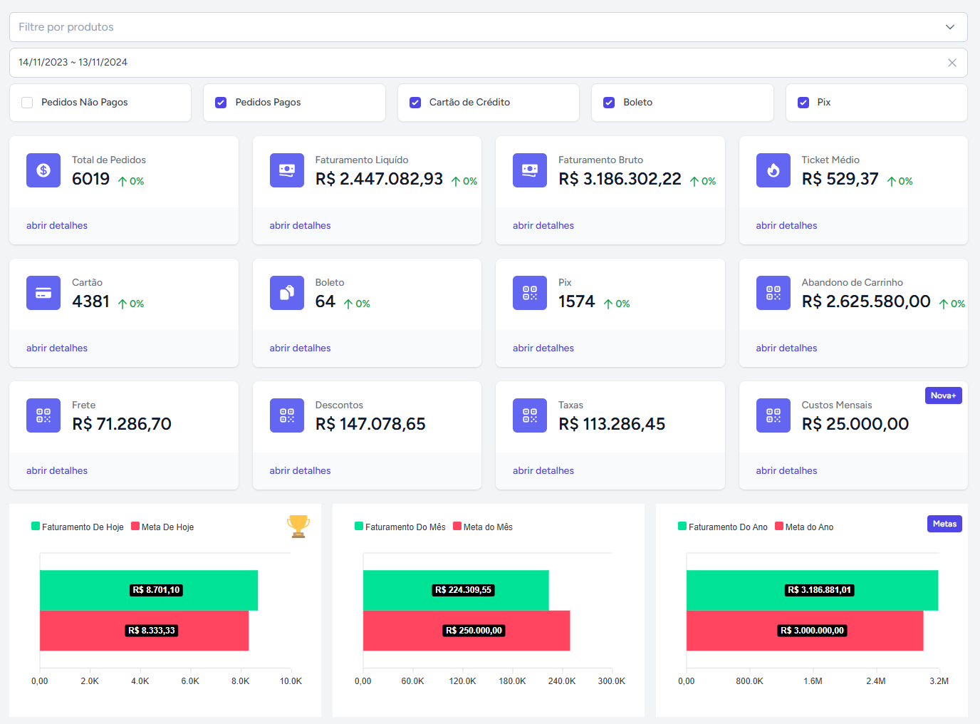Open abrir detalhes under Frete
This screenshot has width=980, height=724.
click(x=57, y=470)
